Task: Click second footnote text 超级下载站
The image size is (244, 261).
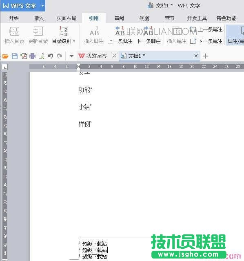Action: 94,250
